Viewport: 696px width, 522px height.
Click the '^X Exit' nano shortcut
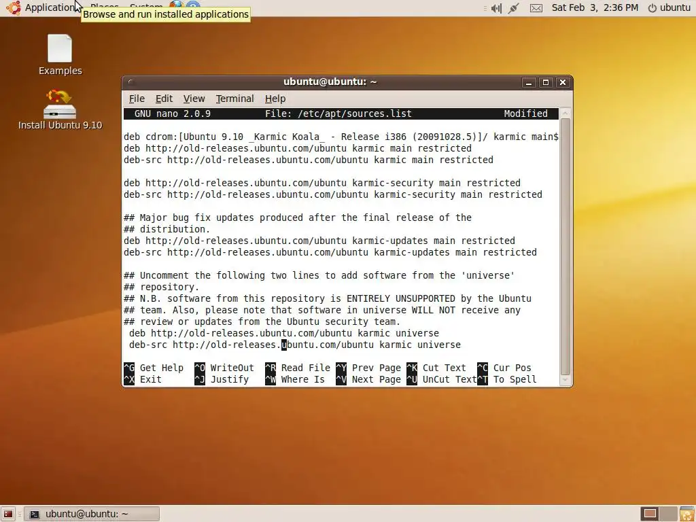[x=143, y=379]
